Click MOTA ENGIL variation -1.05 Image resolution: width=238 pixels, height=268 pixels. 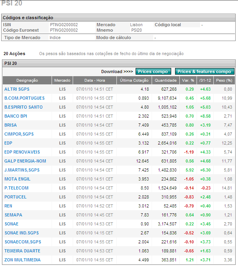pos(189,179)
